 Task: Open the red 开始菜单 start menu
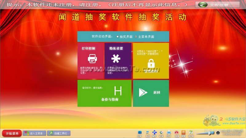coord(12,133)
